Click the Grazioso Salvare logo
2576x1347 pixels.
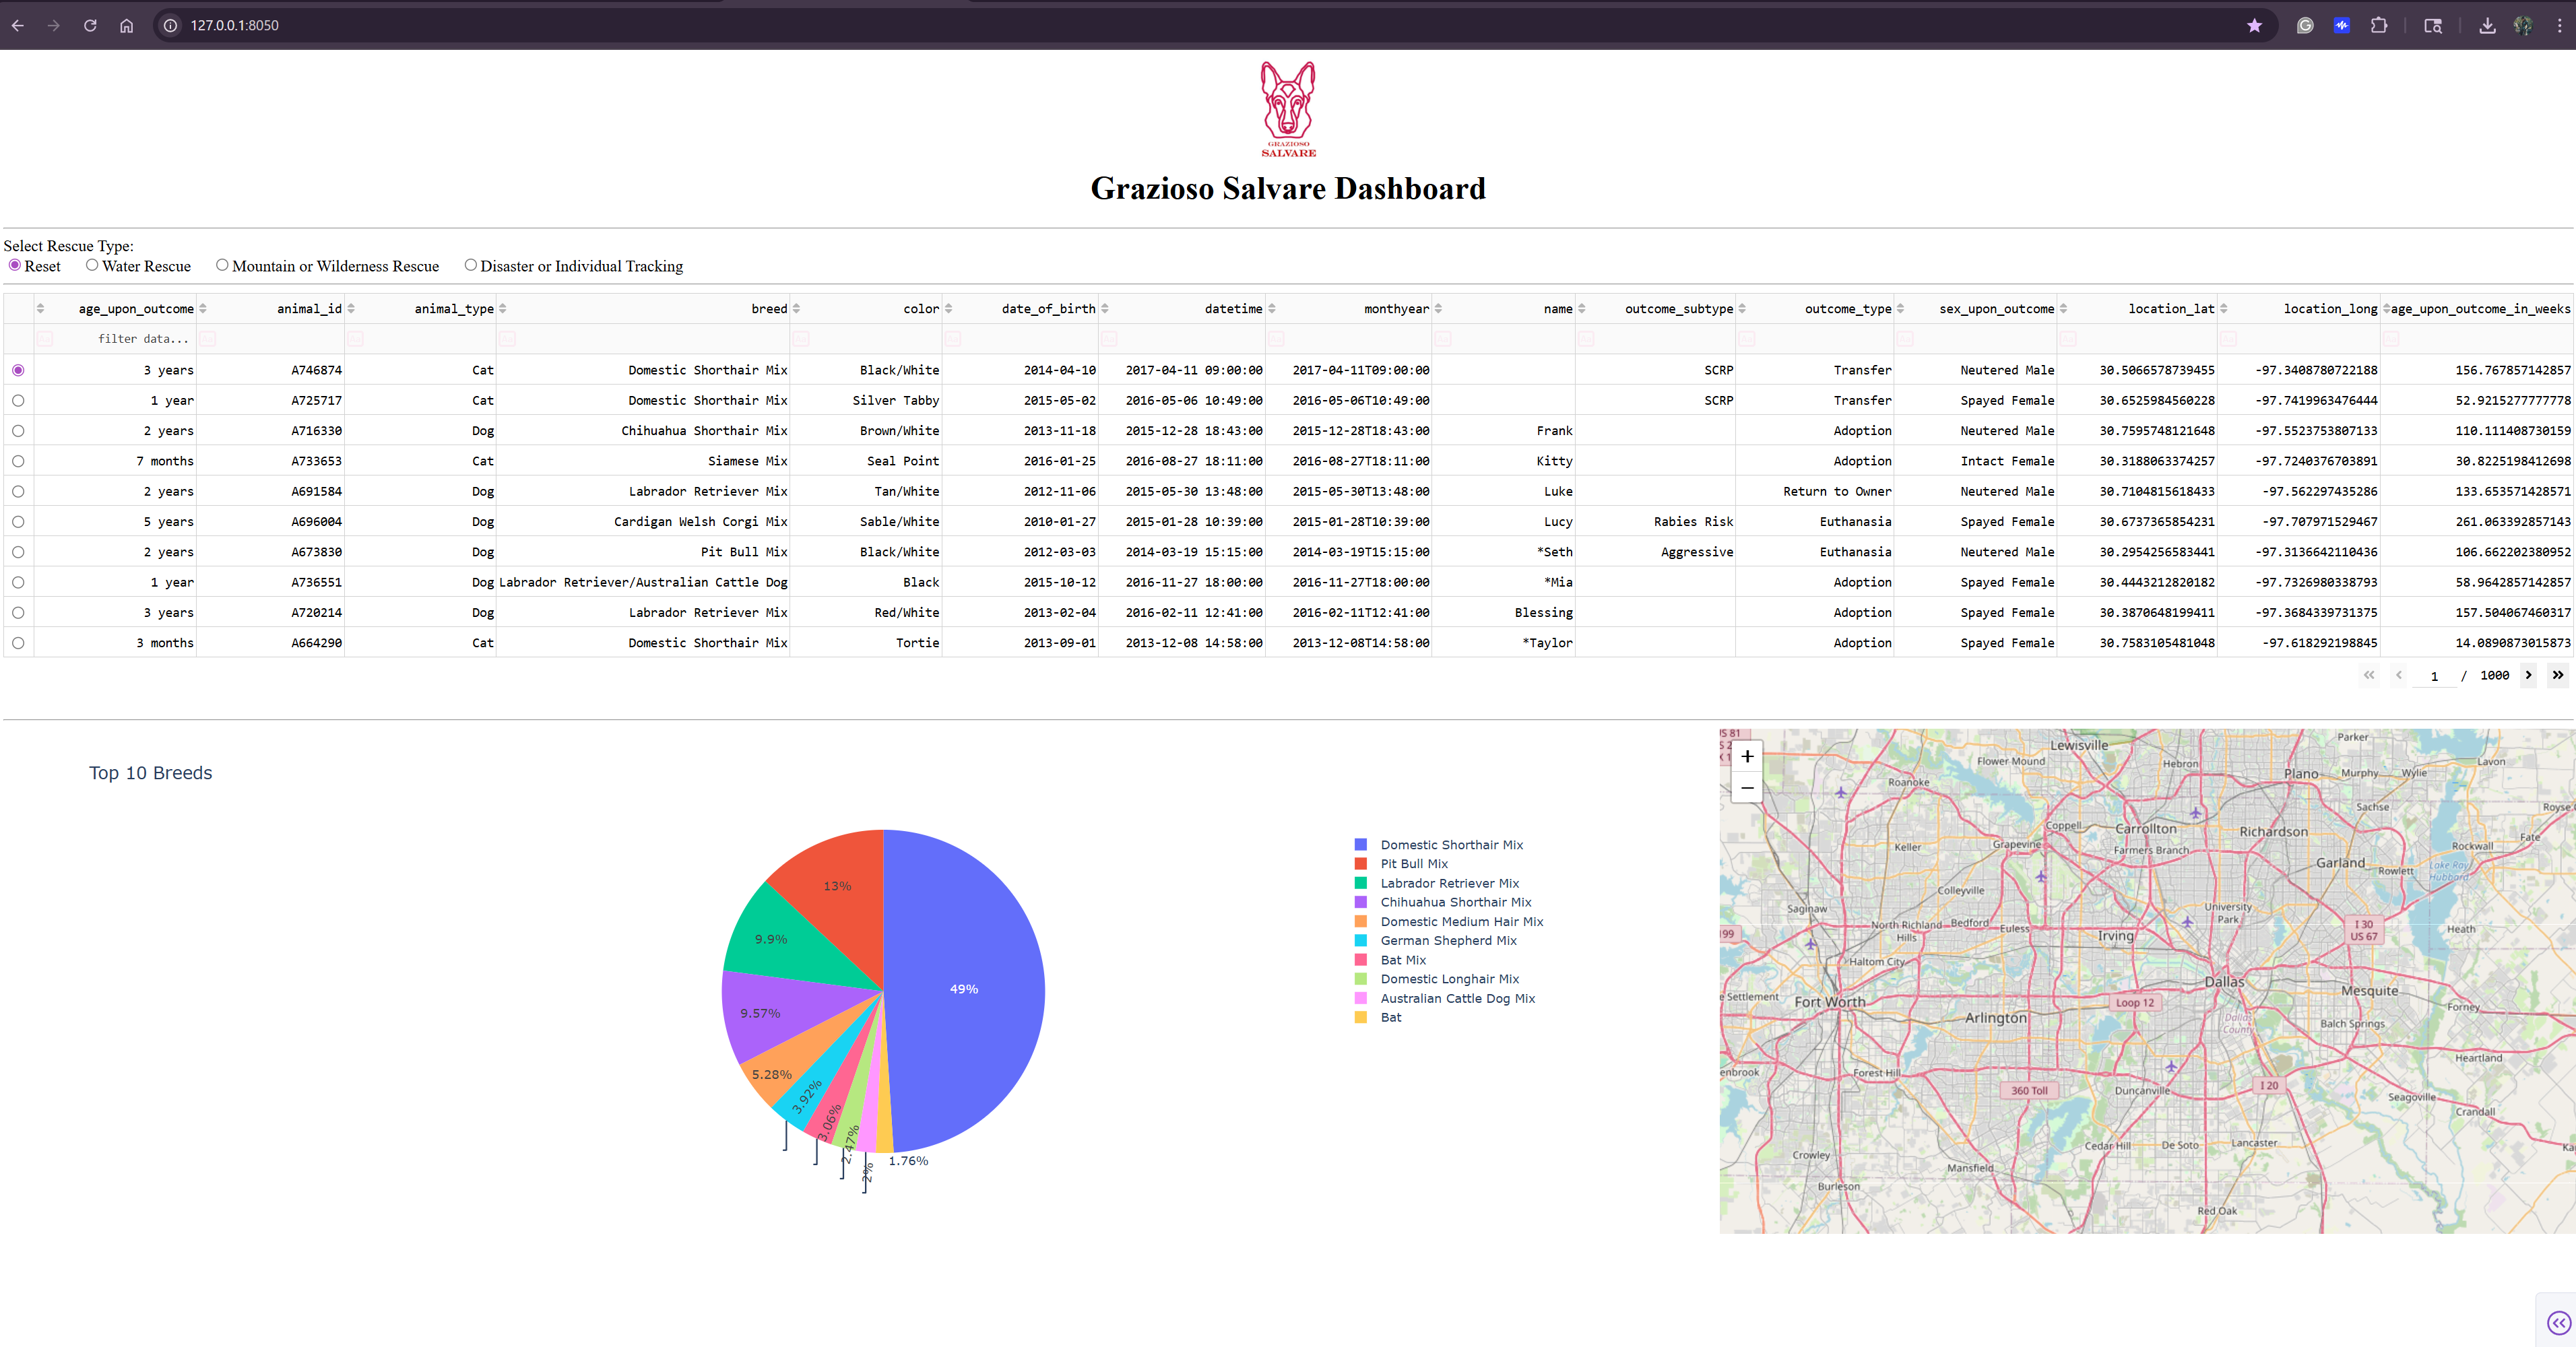pyautogui.click(x=1288, y=108)
